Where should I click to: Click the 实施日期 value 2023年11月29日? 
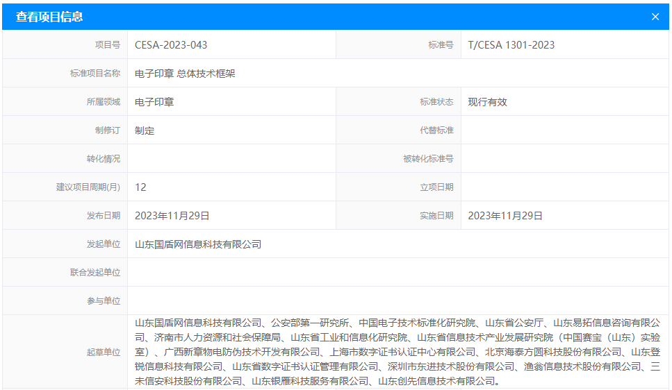coord(505,216)
